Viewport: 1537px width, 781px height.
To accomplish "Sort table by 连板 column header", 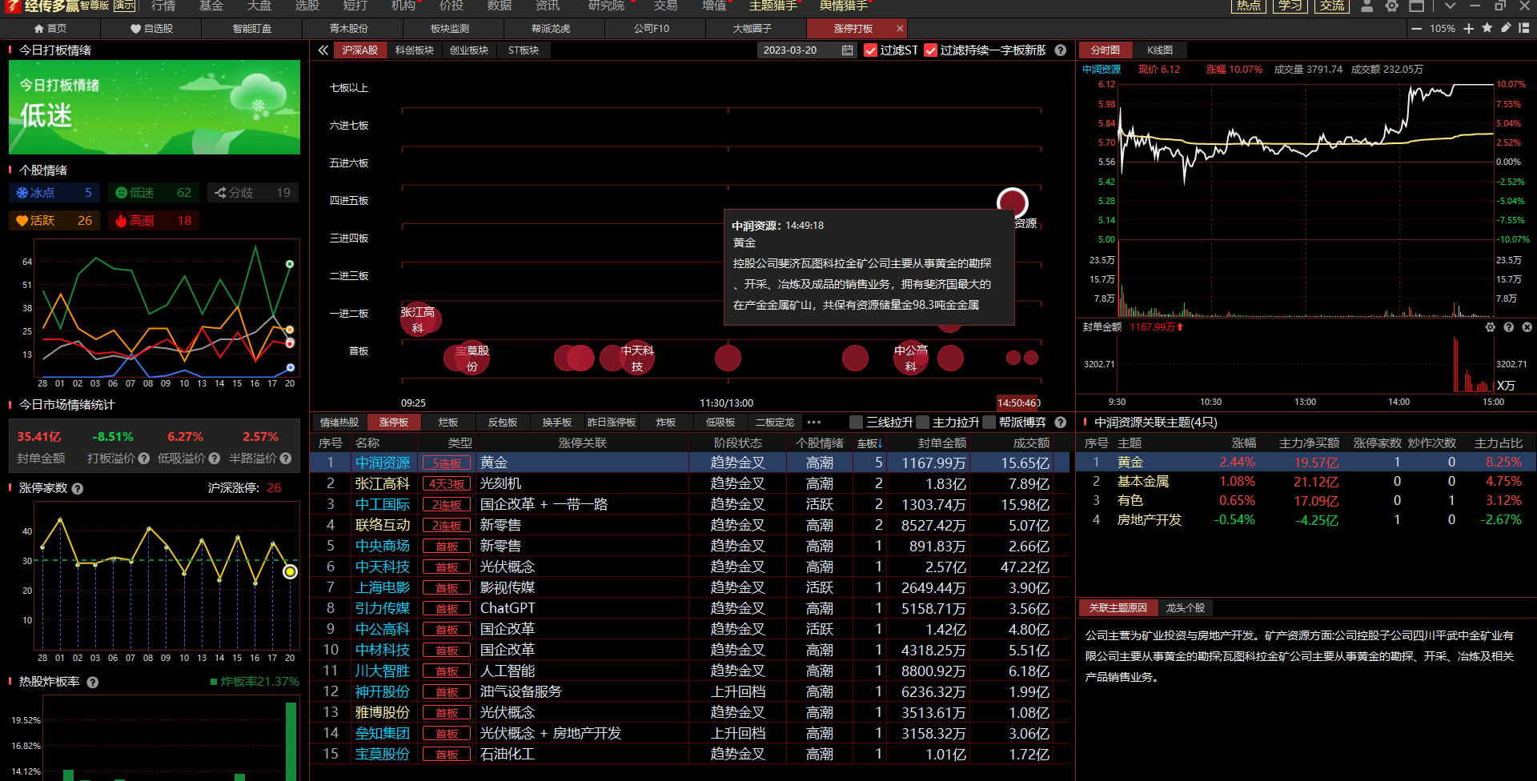I will coord(869,443).
